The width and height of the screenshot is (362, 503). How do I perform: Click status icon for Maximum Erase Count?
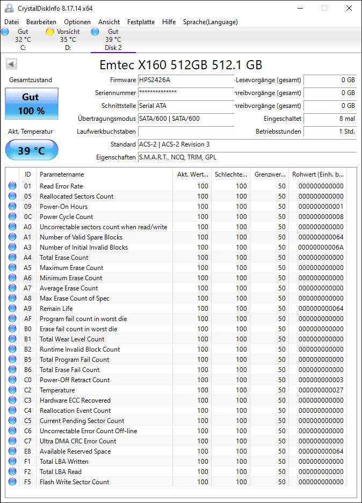click(12, 267)
